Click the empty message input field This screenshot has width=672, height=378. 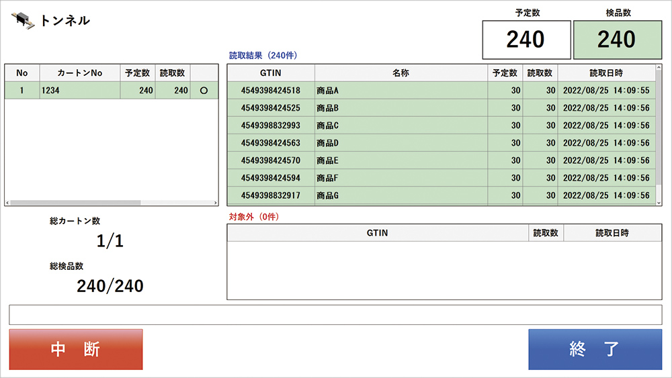335,315
